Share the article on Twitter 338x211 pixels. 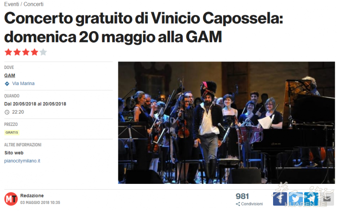pos(296,199)
